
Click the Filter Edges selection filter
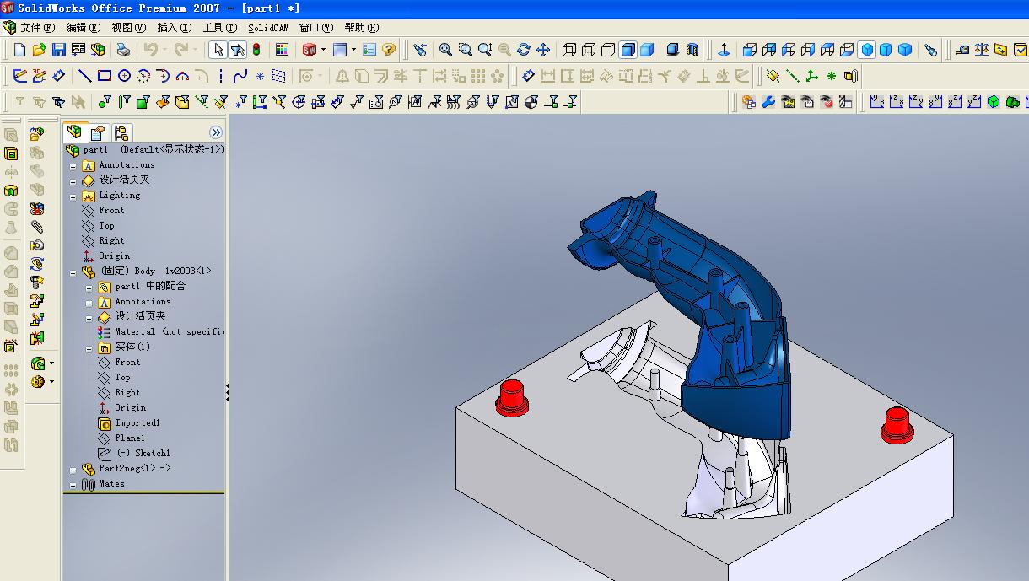[x=124, y=102]
